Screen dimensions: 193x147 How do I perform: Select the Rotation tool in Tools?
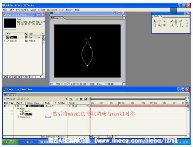click(159, 21)
